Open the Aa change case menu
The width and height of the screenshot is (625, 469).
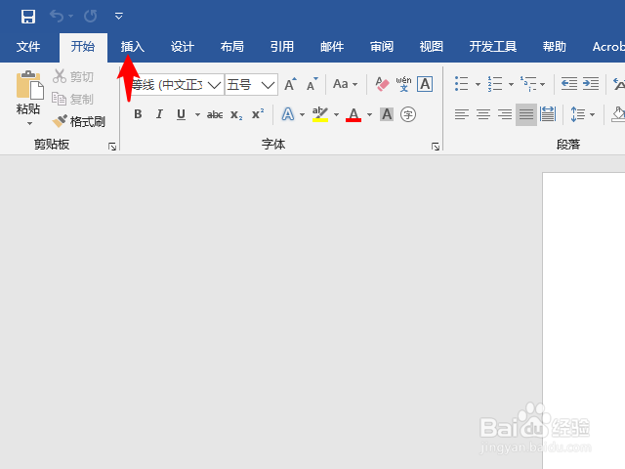pos(345,84)
